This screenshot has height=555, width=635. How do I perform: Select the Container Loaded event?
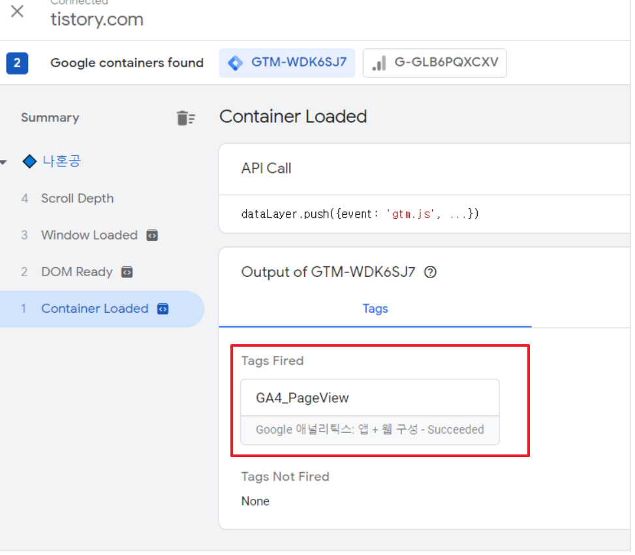[x=95, y=309]
